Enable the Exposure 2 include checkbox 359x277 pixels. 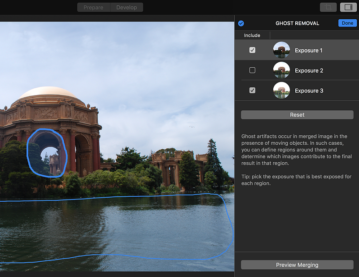pos(252,70)
